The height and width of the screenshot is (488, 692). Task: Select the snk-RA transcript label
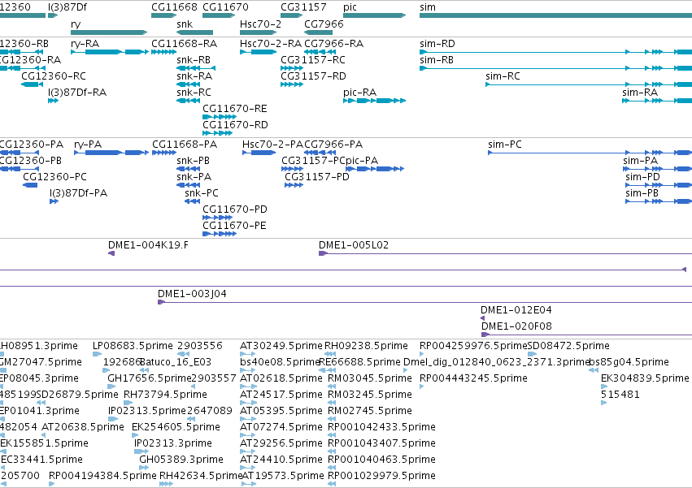pyautogui.click(x=194, y=76)
